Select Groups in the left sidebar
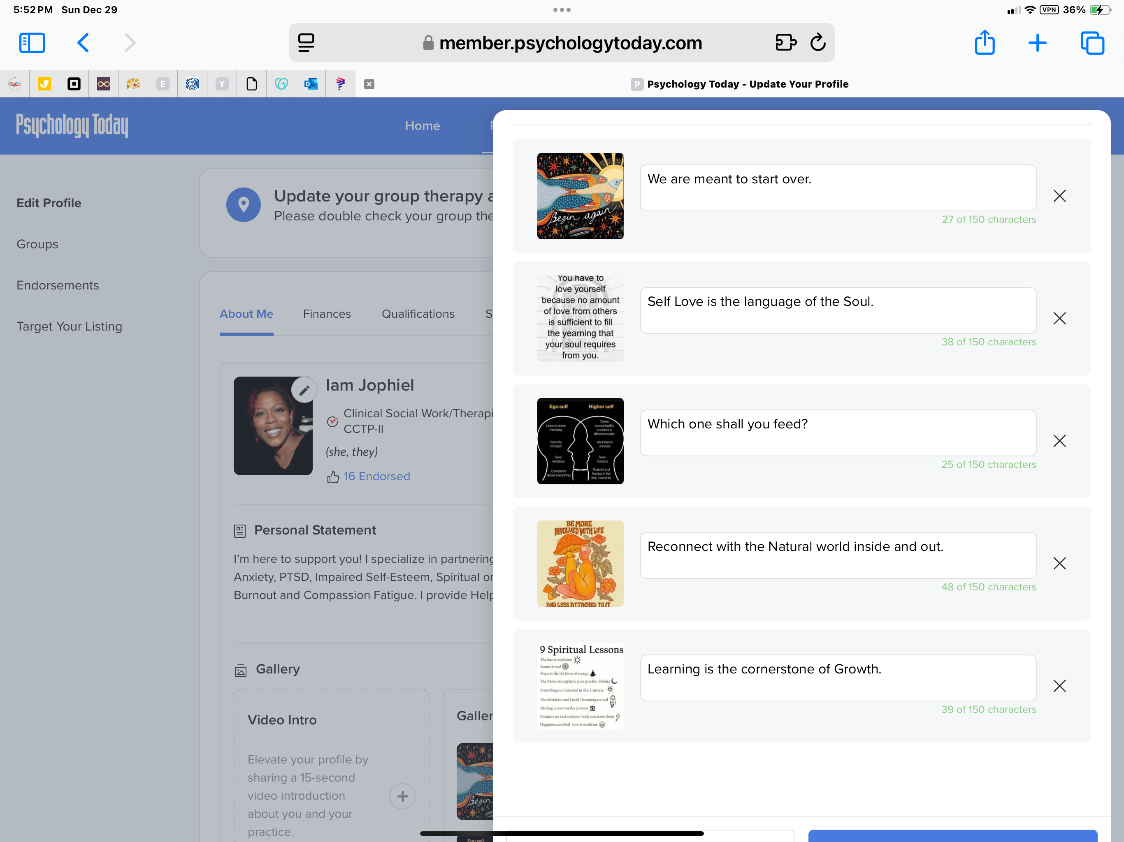This screenshot has height=842, width=1124. point(37,244)
